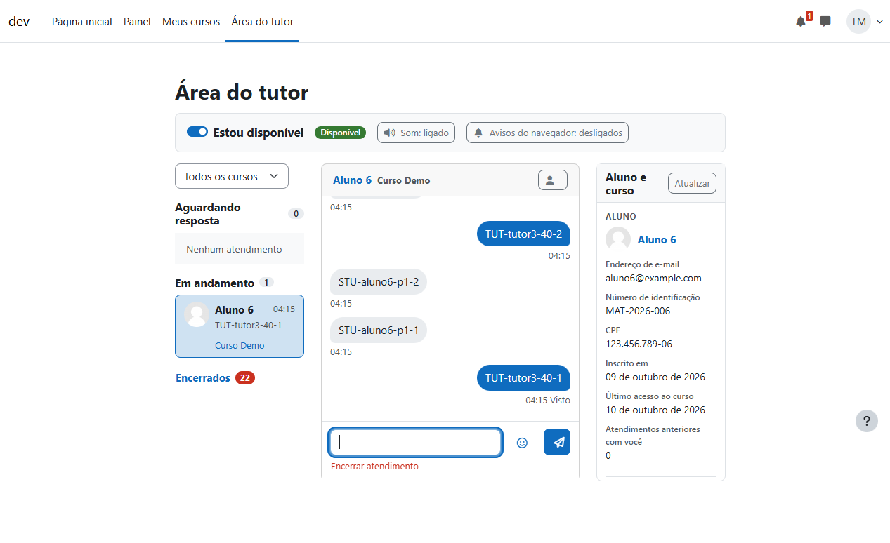Click the 10 de outubro de 2026 date
890x543 pixels.
click(655, 410)
